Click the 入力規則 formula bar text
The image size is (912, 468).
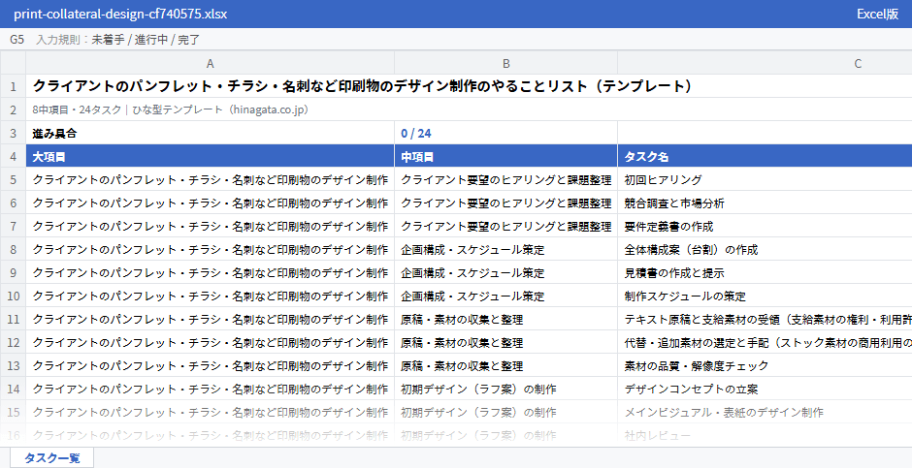(x=118, y=40)
